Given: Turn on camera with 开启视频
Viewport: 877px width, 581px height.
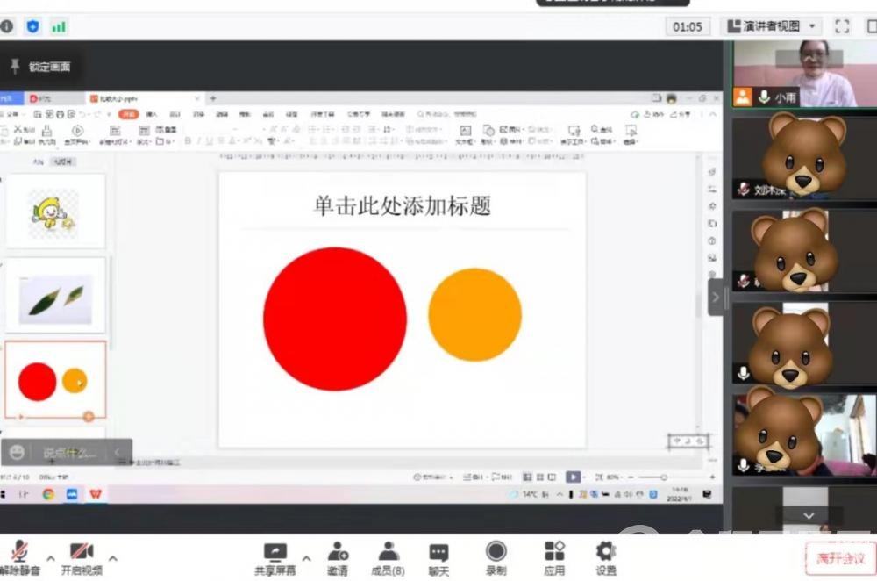Looking at the screenshot, I should pos(81,557).
